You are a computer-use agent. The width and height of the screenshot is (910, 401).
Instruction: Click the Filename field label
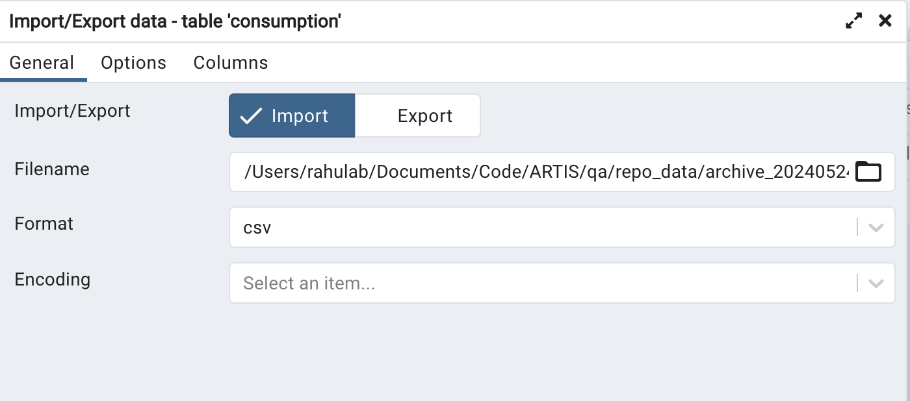coord(52,169)
